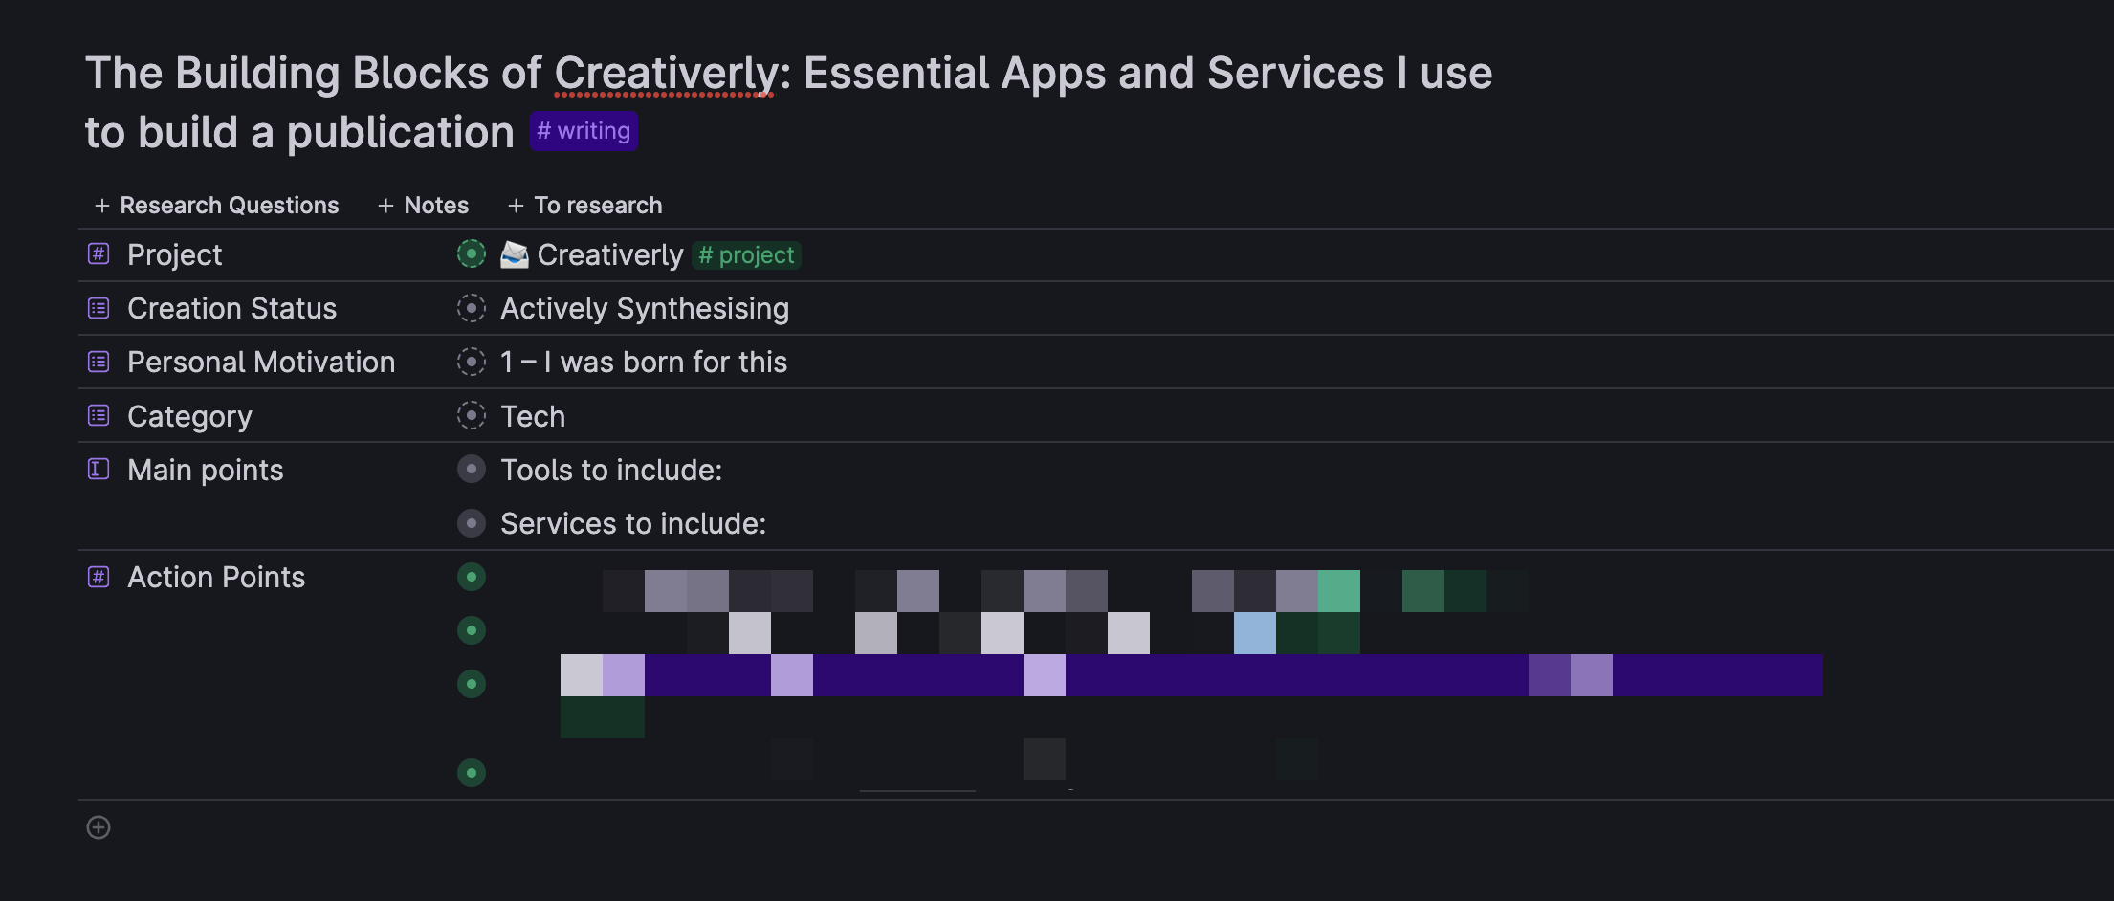Add a To research field
Image resolution: width=2114 pixels, height=901 pixels.
tap(585, 206)
